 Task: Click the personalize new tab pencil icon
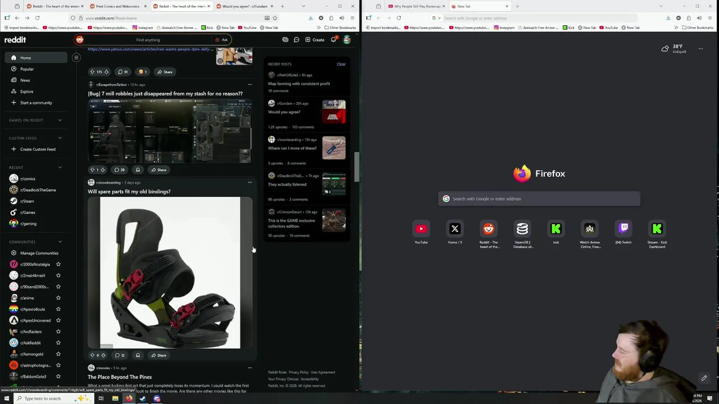(x=704, y=378)
